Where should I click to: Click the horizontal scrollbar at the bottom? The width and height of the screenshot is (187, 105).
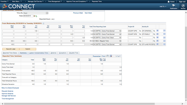tap(79, 104)
